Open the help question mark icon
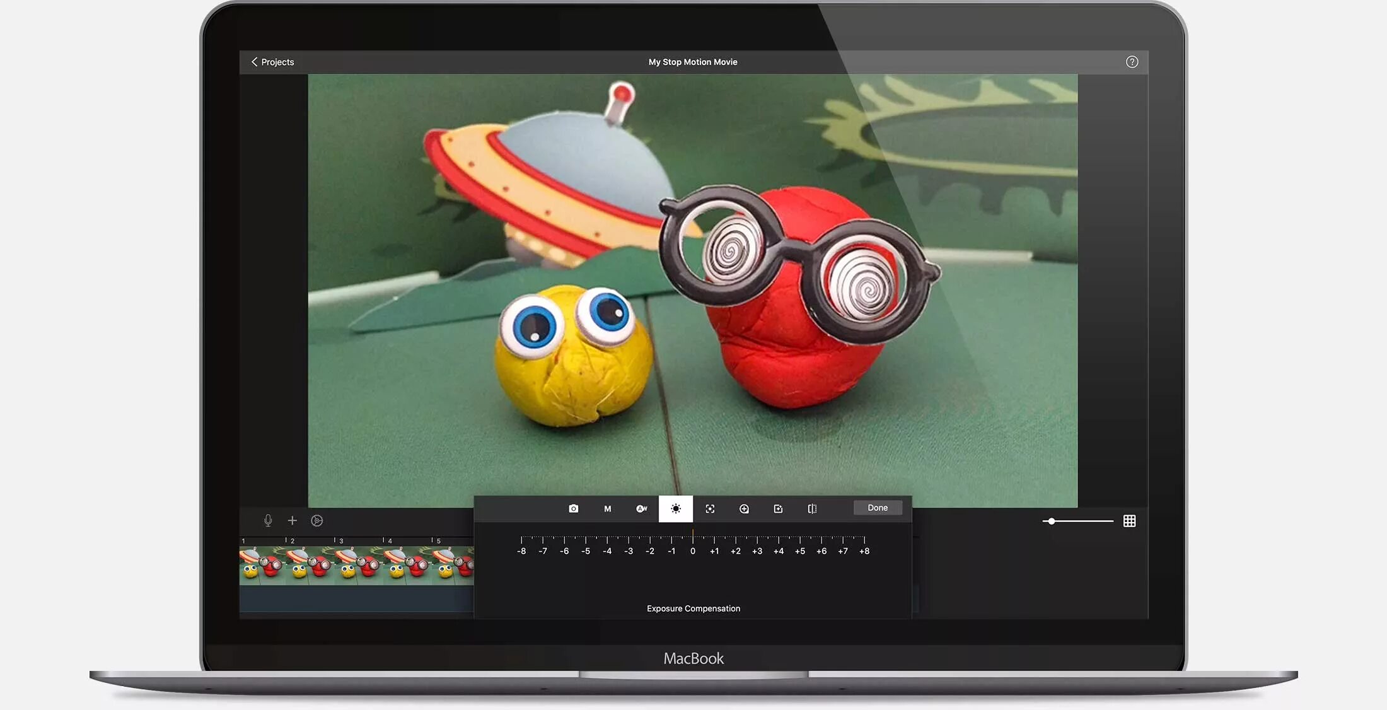The height and width of the screenshot is (710, 1387). pos(1132,62)
